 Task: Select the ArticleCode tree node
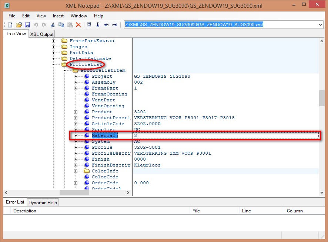pyautogui.click(x=108, y=124)
